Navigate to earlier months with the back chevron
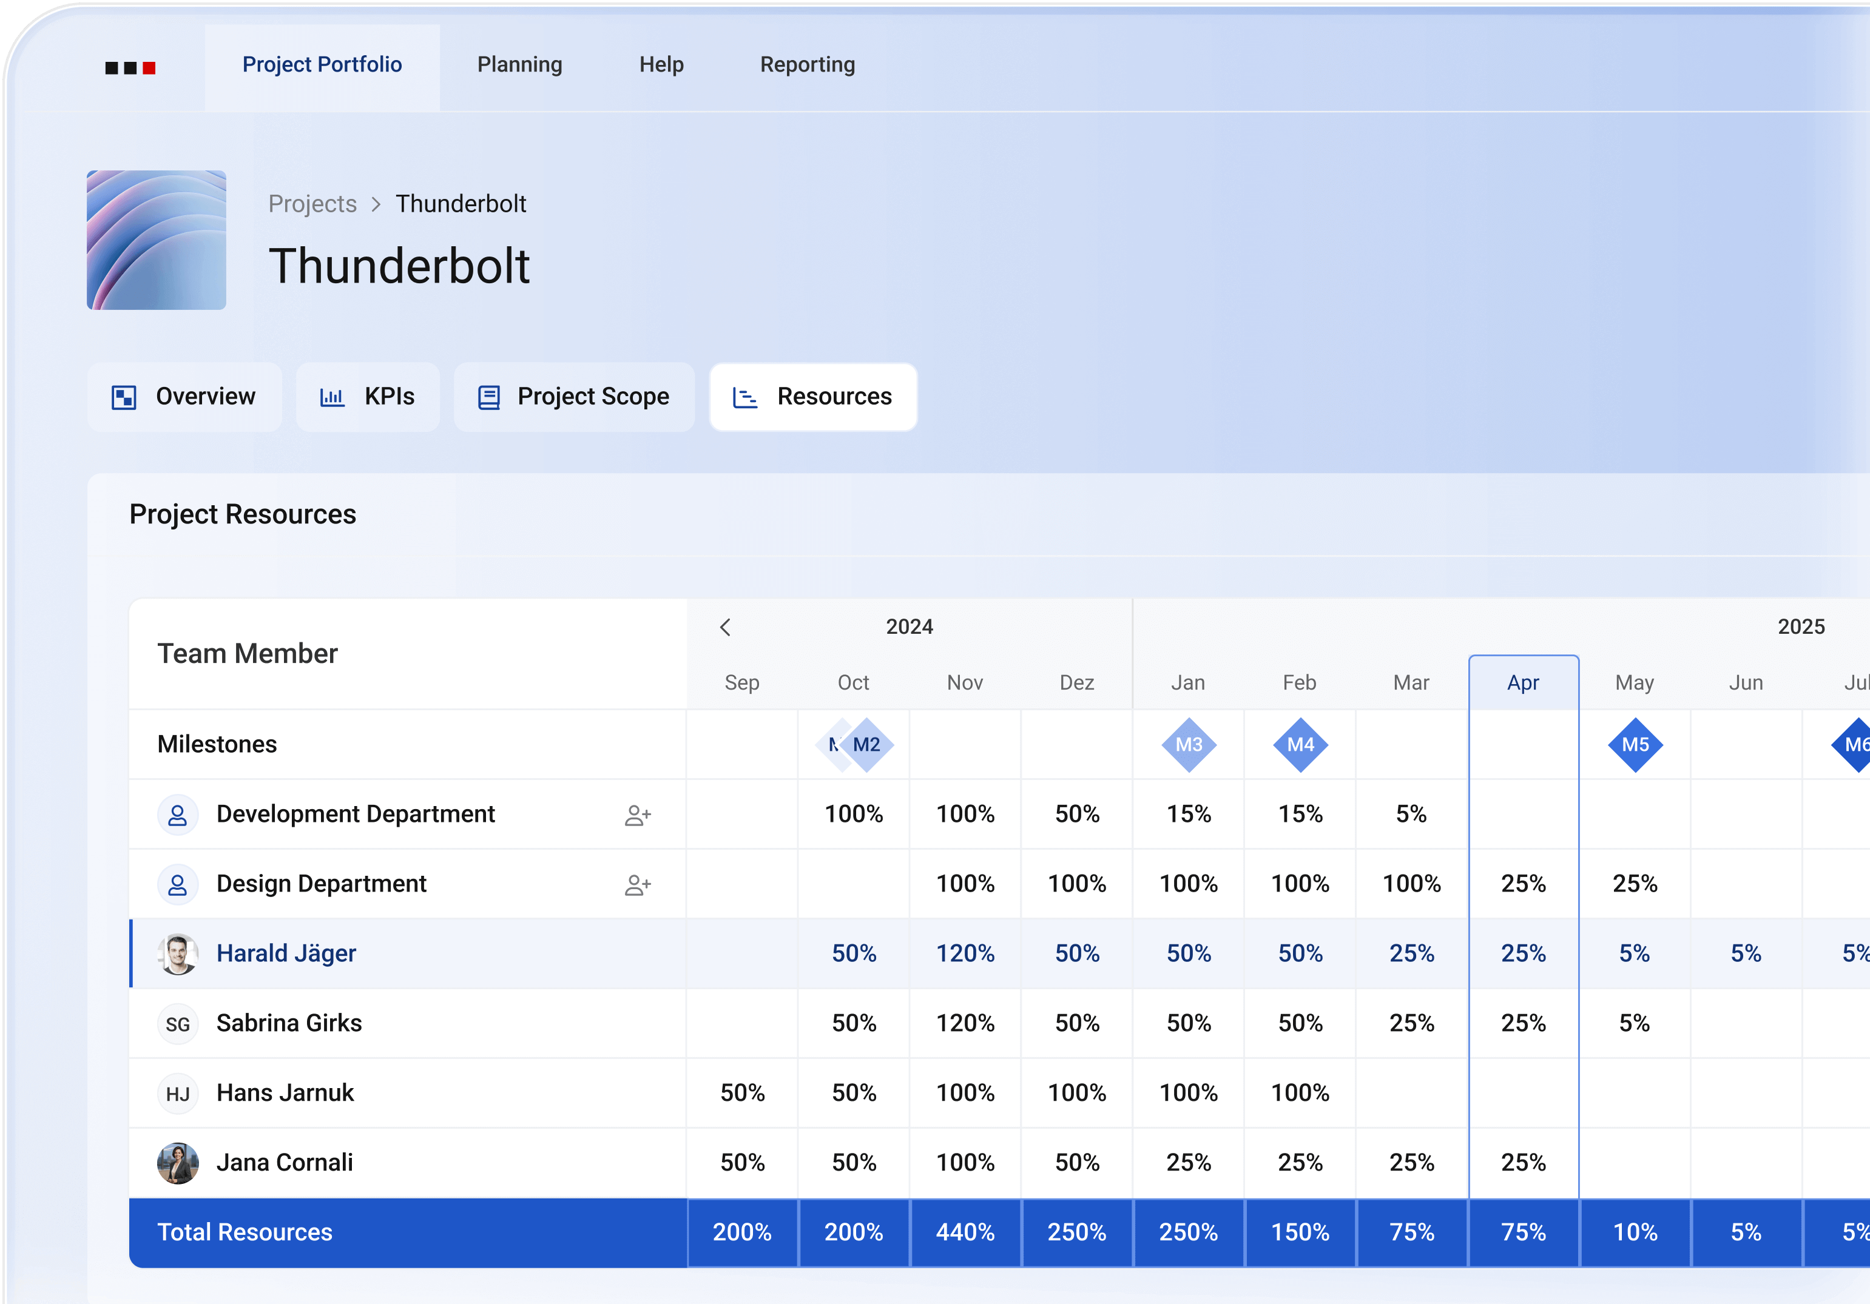This screenshot has height=1304, width=1870. [x=725, y=628]
